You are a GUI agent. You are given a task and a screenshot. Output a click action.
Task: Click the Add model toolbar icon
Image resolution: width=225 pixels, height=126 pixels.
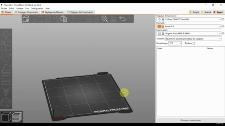coord(26,19)
